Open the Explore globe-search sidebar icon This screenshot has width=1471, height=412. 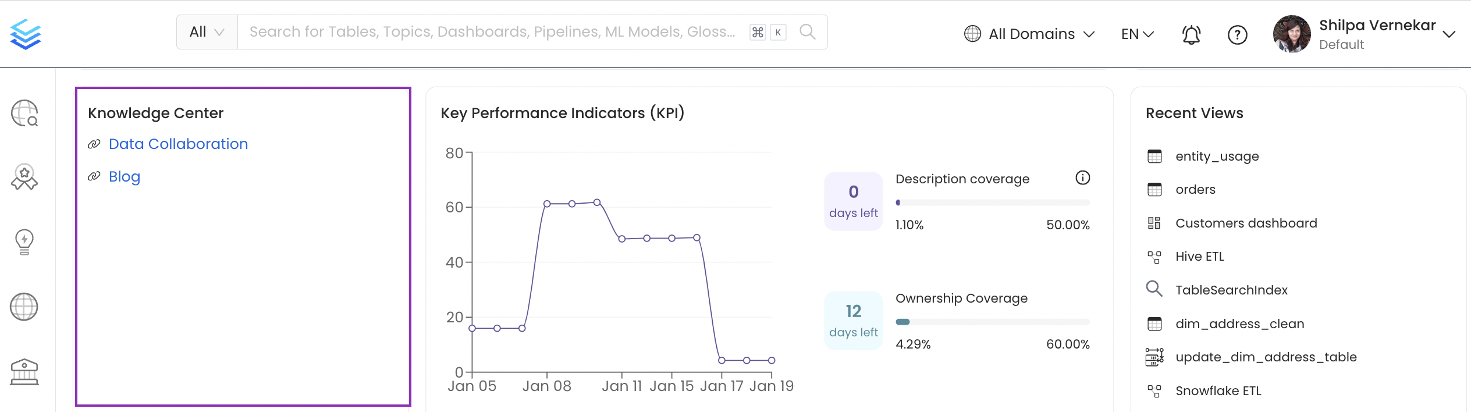click(24, 113)
